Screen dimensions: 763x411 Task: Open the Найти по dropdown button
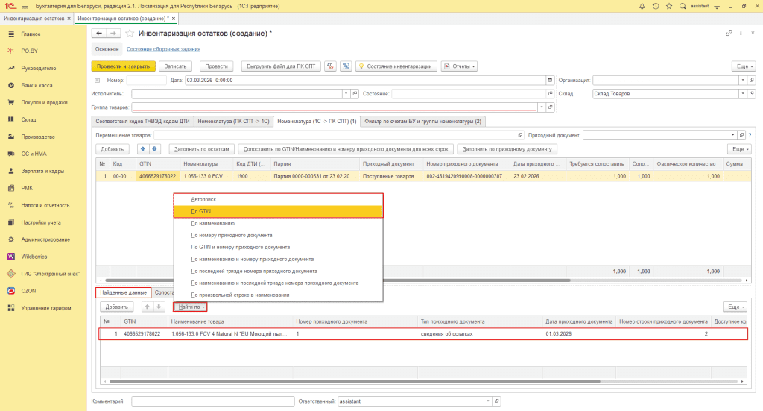pos(191,307)
